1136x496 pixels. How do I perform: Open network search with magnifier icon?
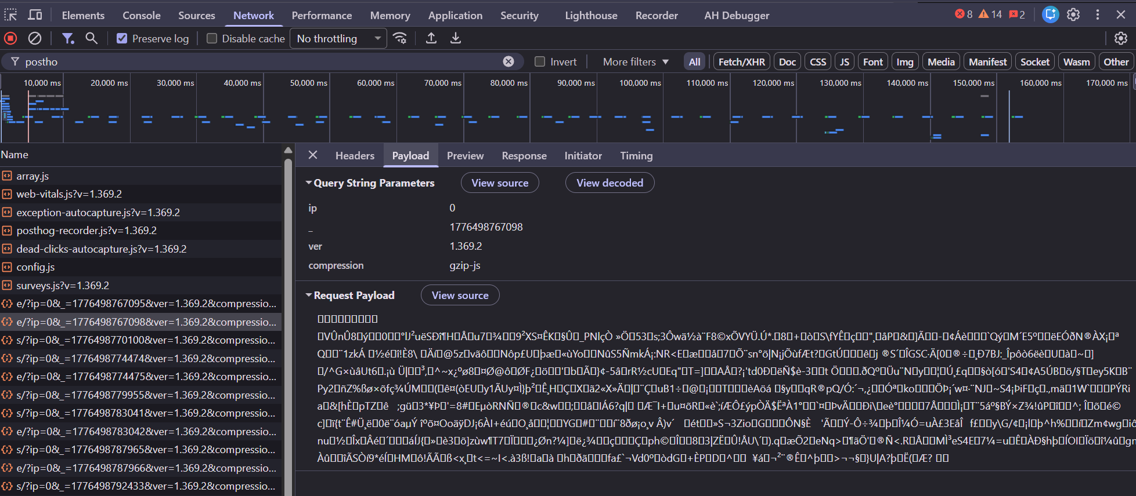click(x=91, y=38)
